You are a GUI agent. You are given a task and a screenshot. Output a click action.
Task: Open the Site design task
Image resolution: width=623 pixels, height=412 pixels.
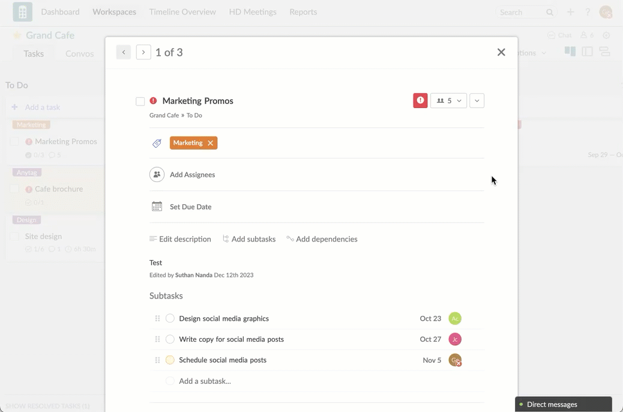tap(43, 236)
